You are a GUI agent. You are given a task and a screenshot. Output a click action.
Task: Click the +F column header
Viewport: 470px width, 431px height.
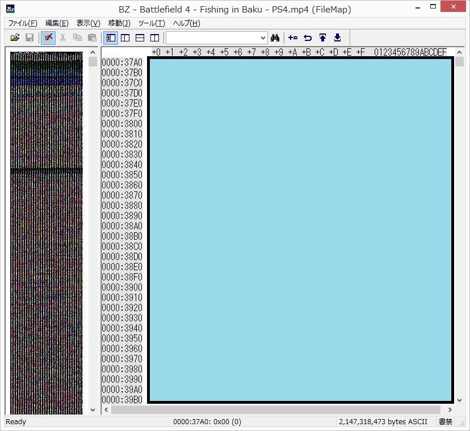pyautogui.click(x=360, y=52)
